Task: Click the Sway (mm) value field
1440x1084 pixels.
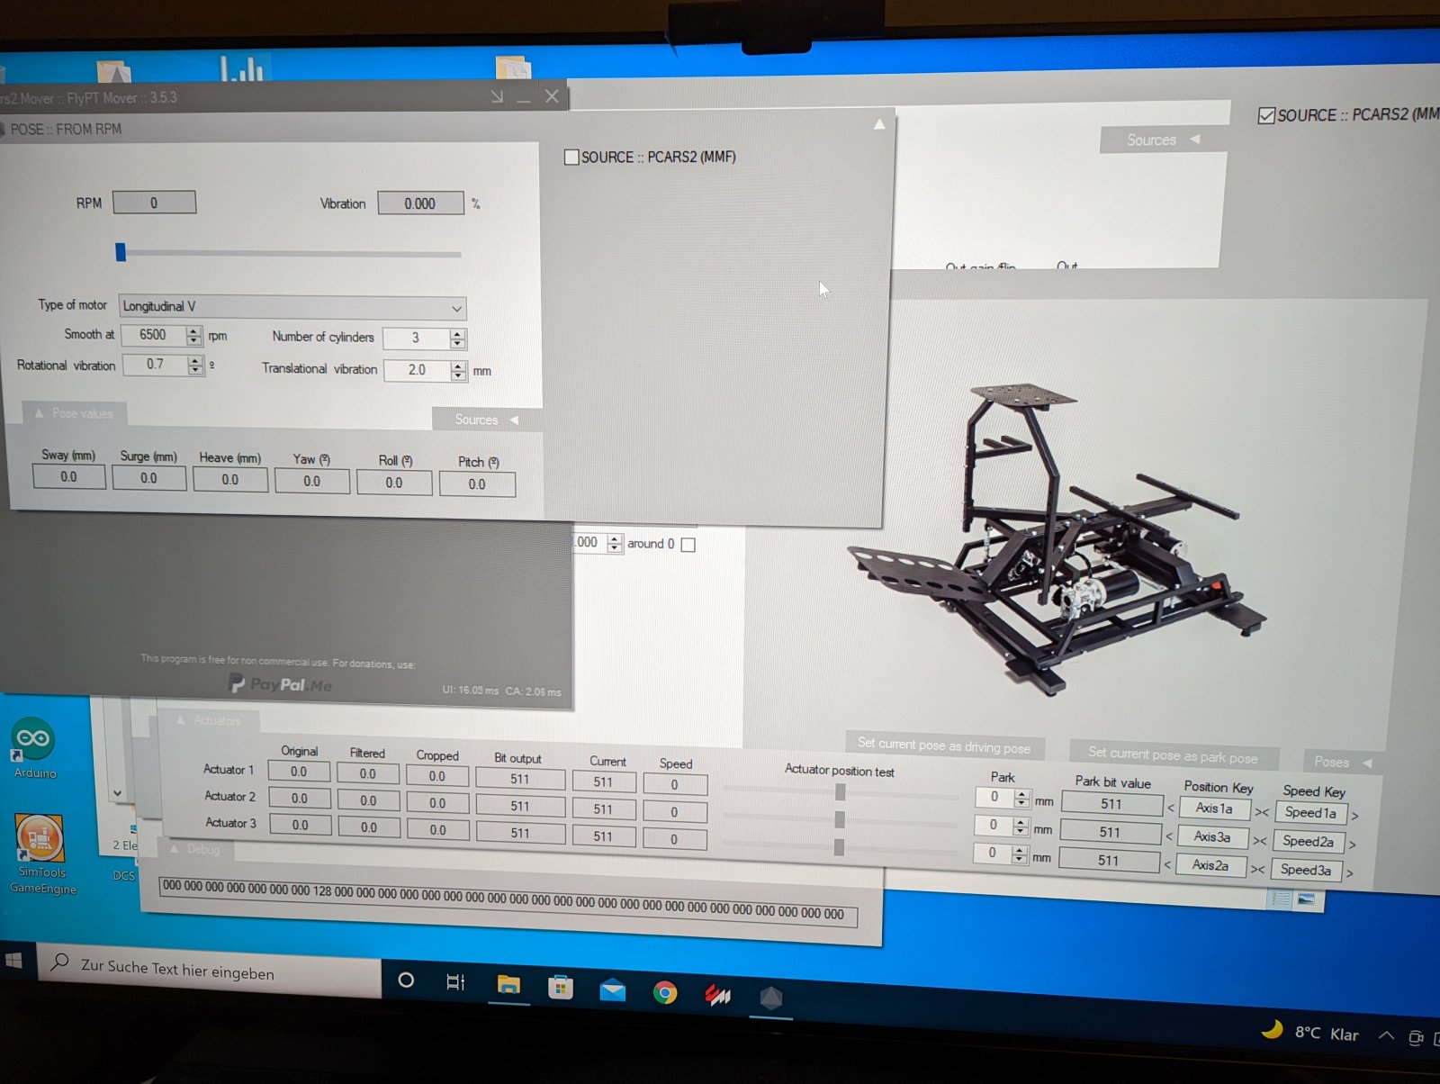Action: pyautogui.click(x=69, y=477)
